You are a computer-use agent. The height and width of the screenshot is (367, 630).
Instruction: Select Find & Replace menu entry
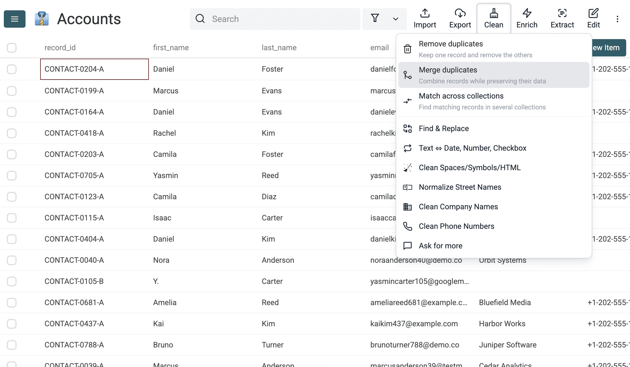click(494, 128)
